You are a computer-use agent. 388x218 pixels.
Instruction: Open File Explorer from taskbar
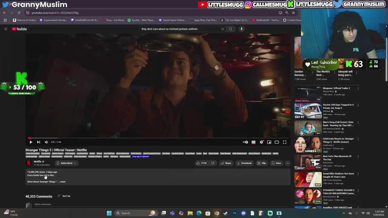[x=190, y=213]
